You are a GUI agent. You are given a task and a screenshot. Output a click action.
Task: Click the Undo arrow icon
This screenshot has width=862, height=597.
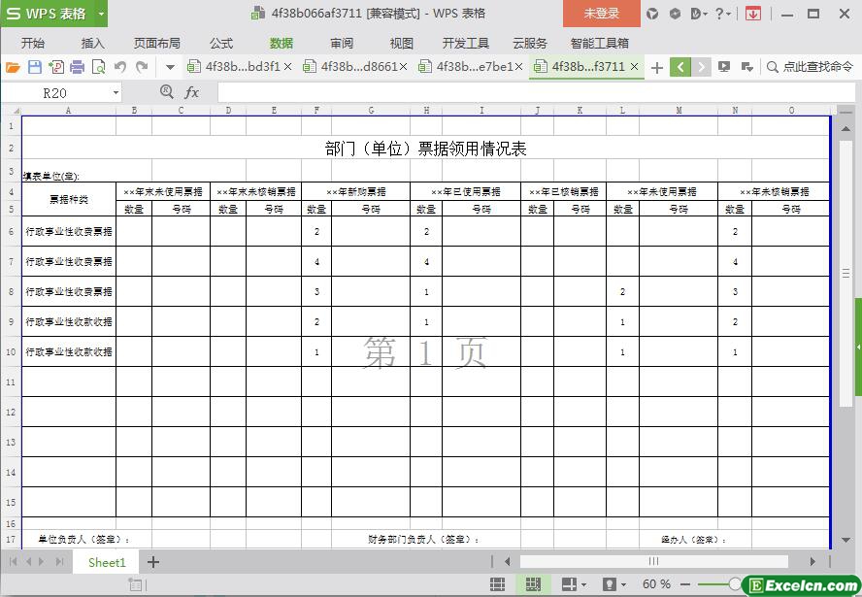point(120,67)
